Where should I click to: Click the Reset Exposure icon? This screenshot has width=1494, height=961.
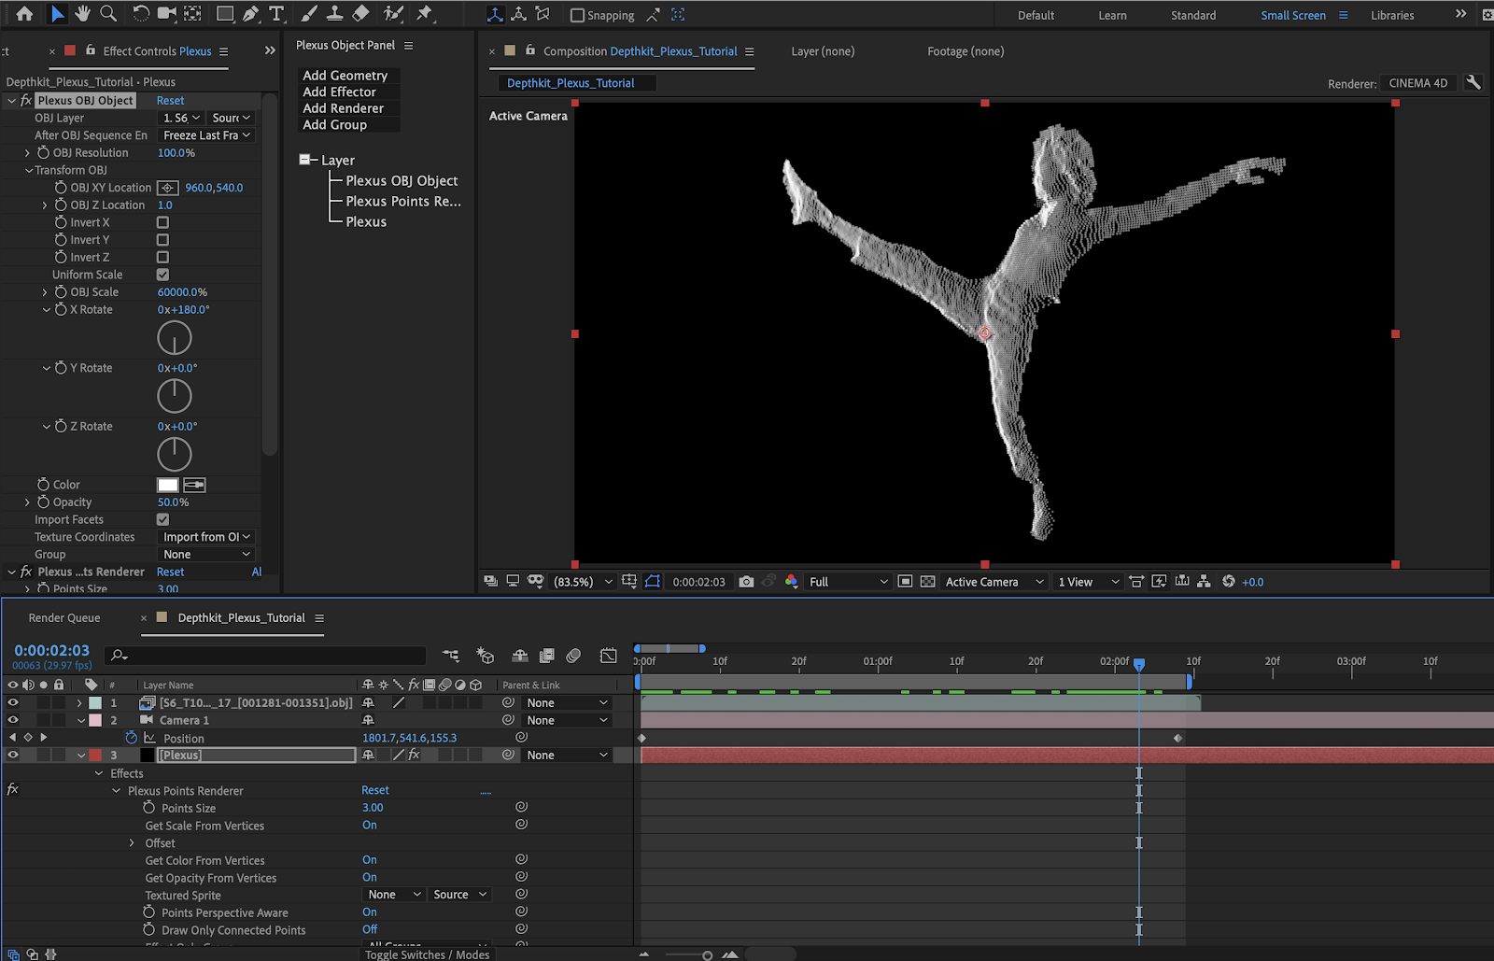point(1228,581)
